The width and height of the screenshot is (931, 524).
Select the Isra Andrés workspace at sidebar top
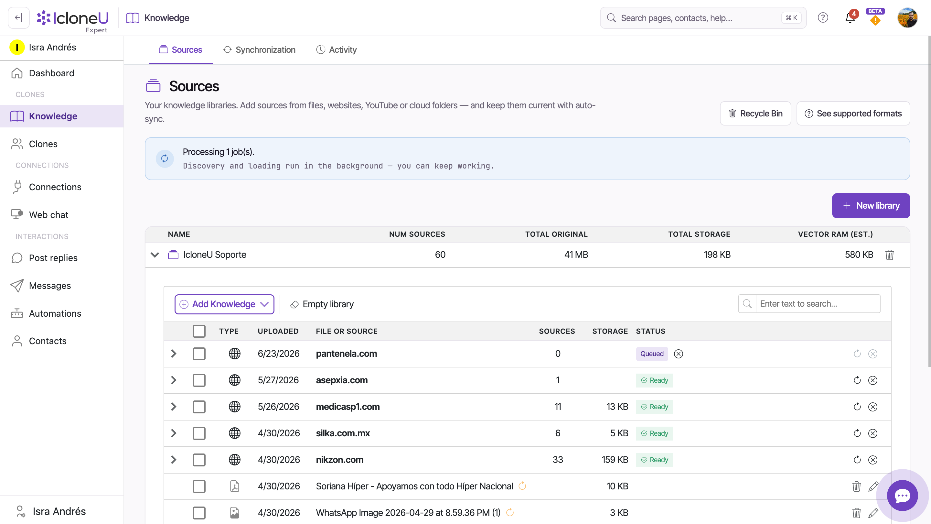pos(62,47)
